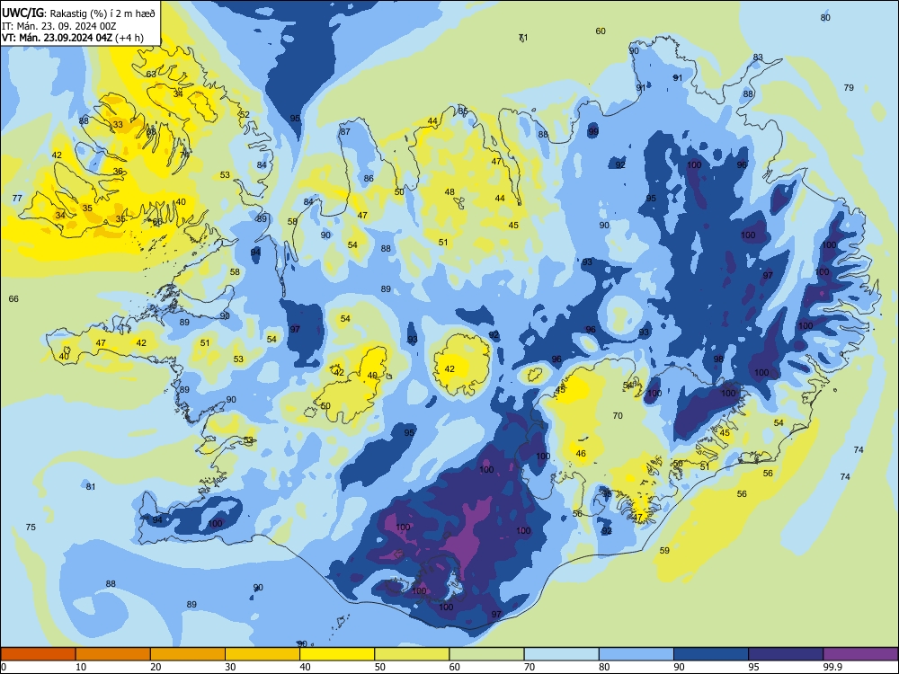Screen dimensions: 899x674
Task: Click the map value '79' off the northeast coast
Action: (849, 88)
